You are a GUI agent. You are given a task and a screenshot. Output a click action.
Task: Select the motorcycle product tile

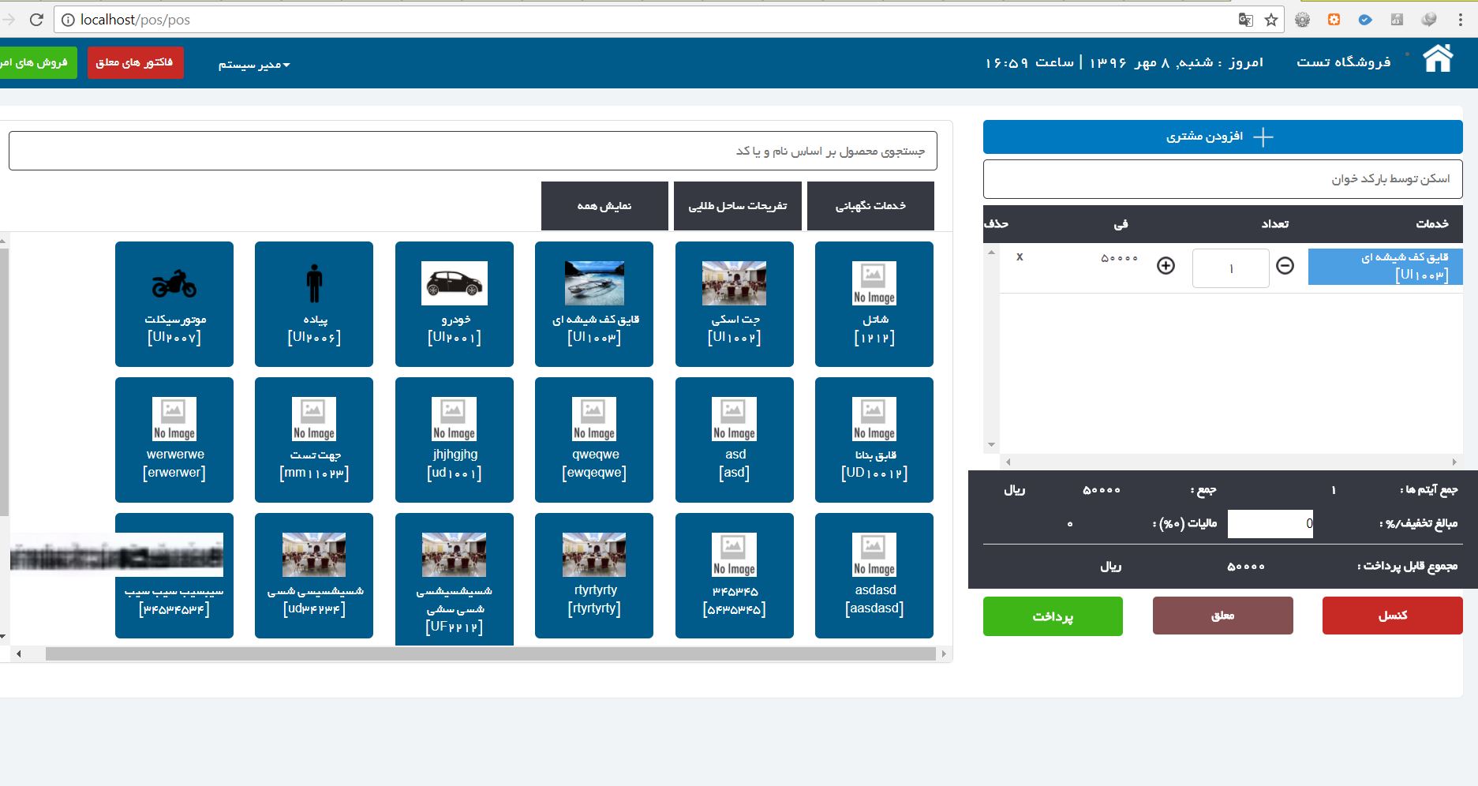(x=174, y=304)
